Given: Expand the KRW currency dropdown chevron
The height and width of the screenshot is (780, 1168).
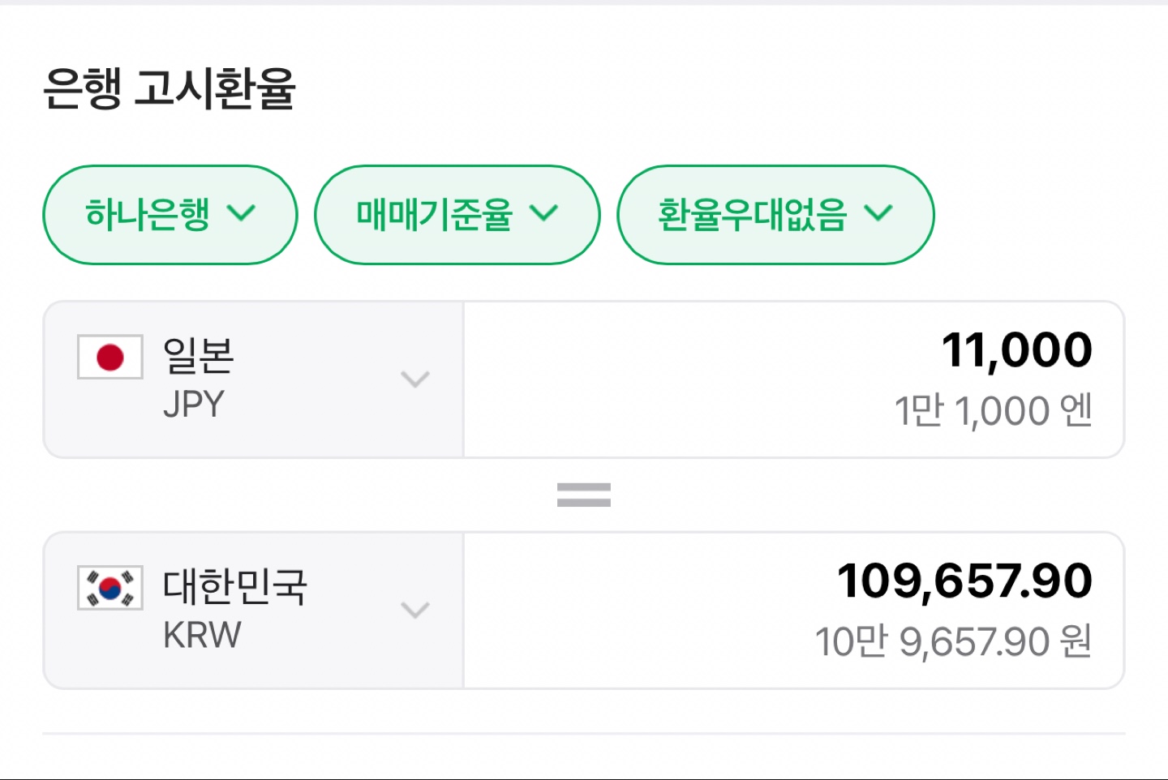Looking at the screenshot, I should click(x=416, y=610).
